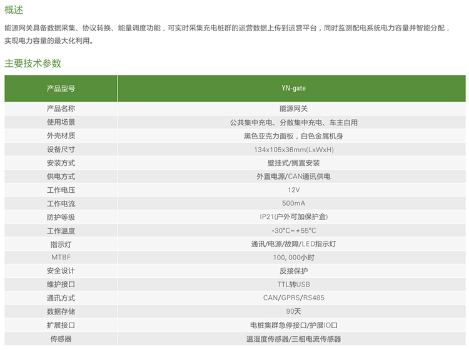Select the 134x105x36mm(LxWxH) value
Image resolution: width=469 pixels, height=350 pixels.
pos(293,150)
